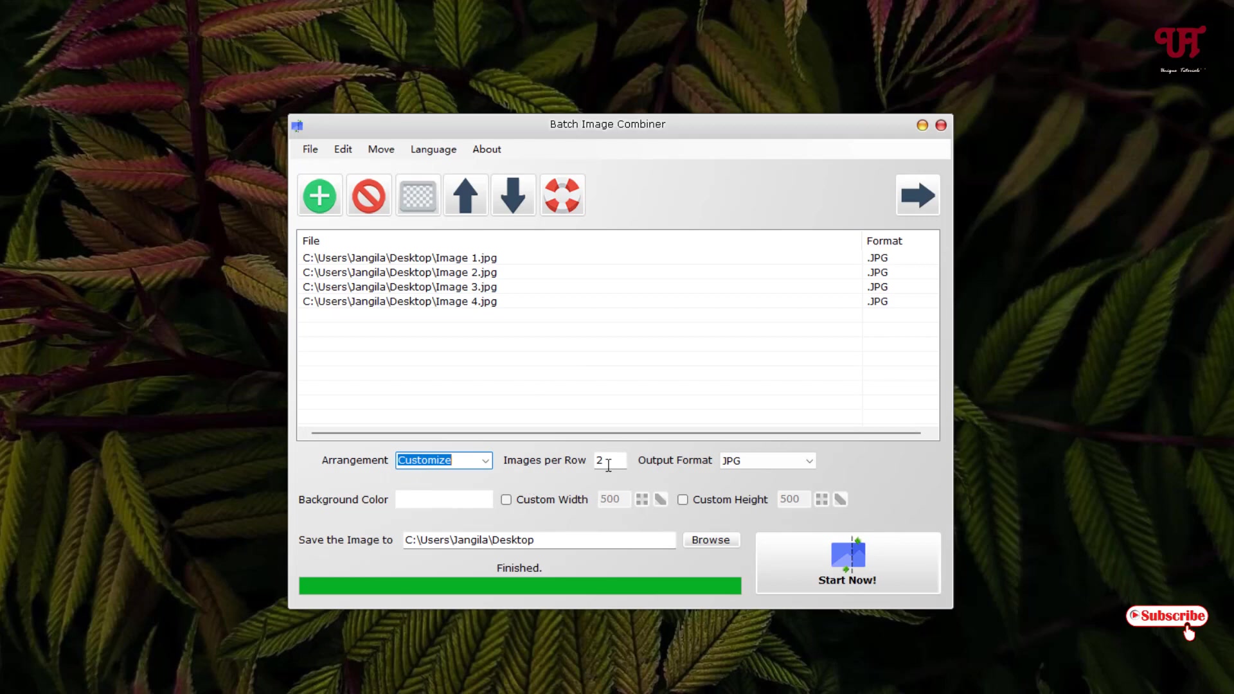Open help via the lifebuoy icon

(x=562, y=195)
